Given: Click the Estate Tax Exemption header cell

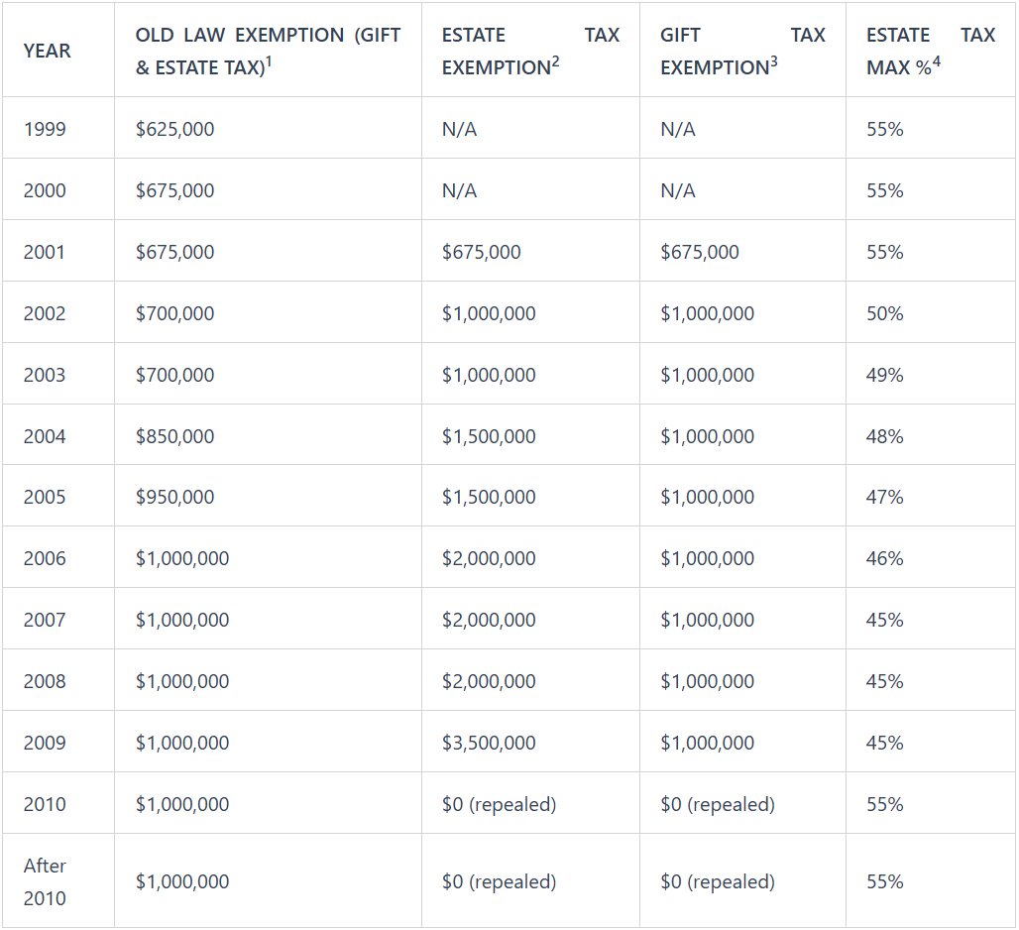Looking at the screenshot, I should [x=530, y=51].
